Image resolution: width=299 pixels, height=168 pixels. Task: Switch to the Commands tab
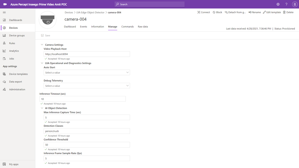(x=128, y=27)
